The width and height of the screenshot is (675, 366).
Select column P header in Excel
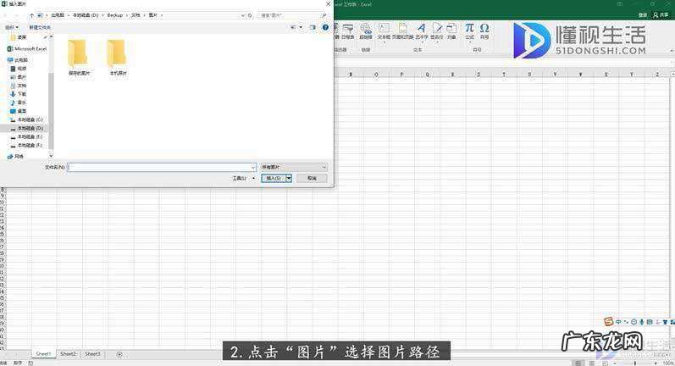click(x=402, y=75)
